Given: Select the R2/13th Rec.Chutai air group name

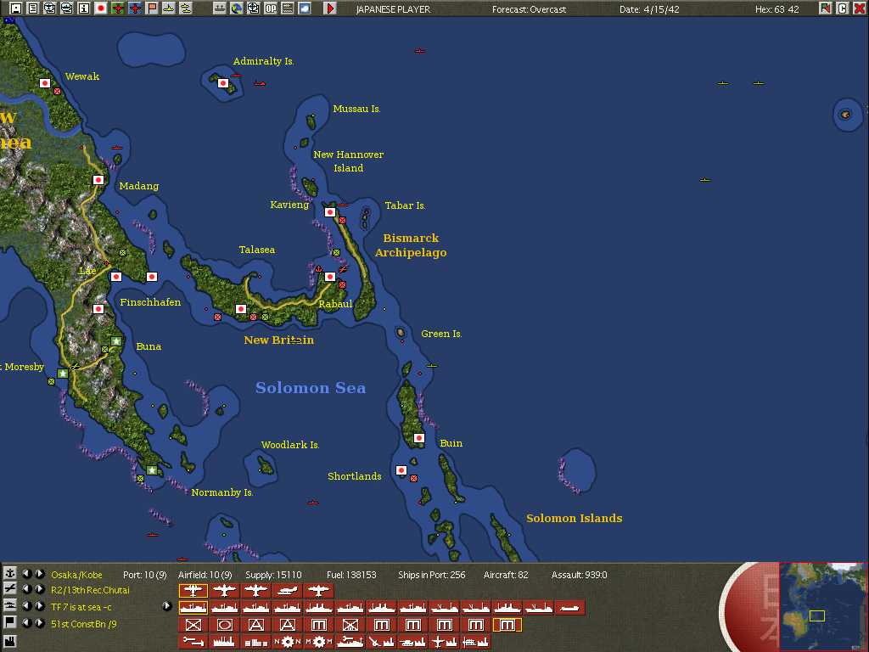Looking at the screenshot, I should tap(90, 591).
